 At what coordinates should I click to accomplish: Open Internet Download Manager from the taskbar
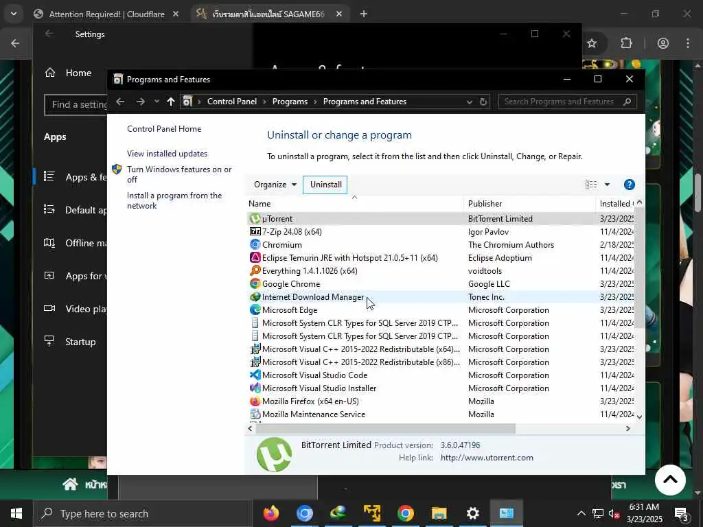click(x=338, y=513)
